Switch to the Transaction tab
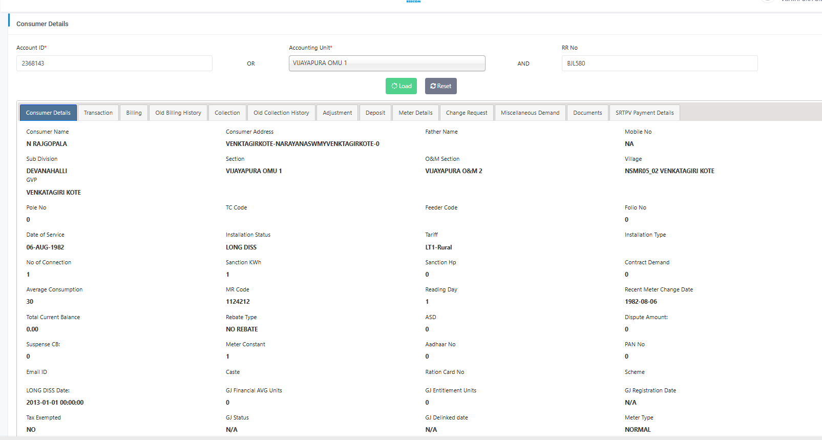Screen dimensions: 822x440 98,113
